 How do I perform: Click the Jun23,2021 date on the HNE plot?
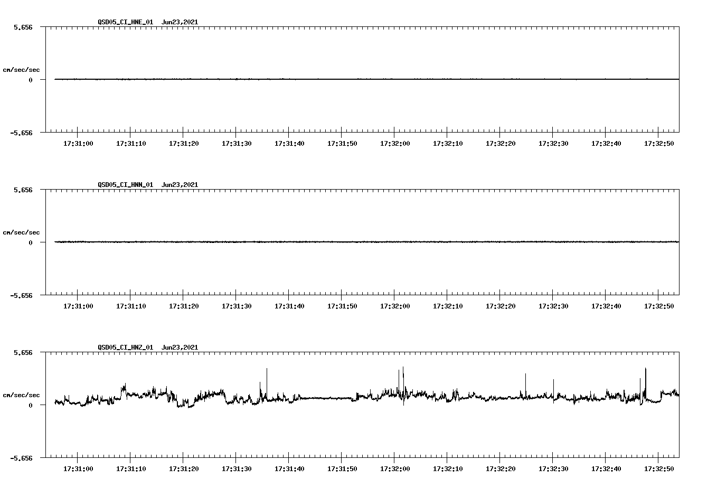point(180,22)
